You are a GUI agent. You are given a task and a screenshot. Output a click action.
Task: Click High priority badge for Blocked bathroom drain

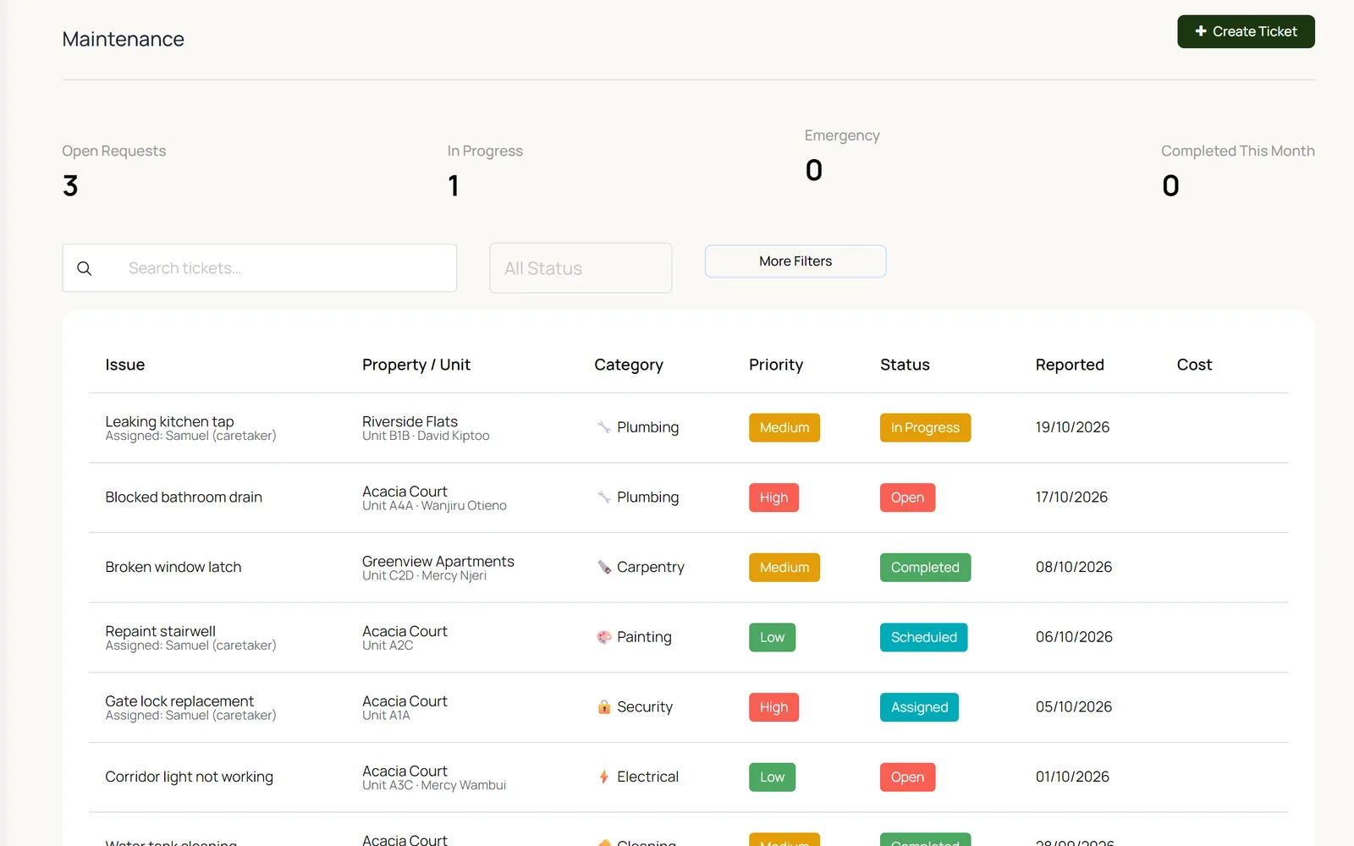click(x=773, y=497)
